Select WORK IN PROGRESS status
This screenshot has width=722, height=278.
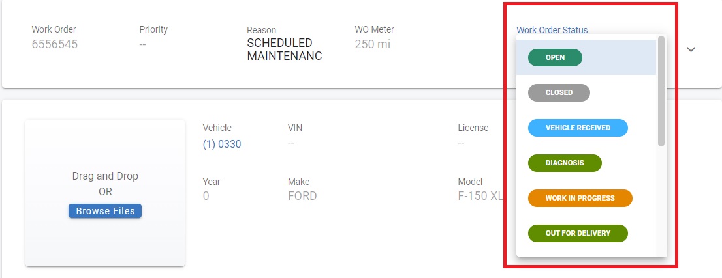pyautogui.click(x=580, y=198)
